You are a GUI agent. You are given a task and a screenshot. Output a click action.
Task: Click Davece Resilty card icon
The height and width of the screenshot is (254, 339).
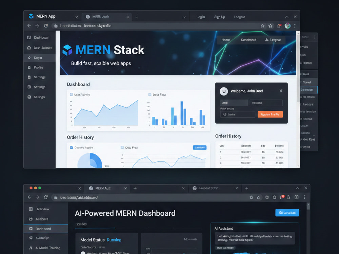click(x=71, y=147)
